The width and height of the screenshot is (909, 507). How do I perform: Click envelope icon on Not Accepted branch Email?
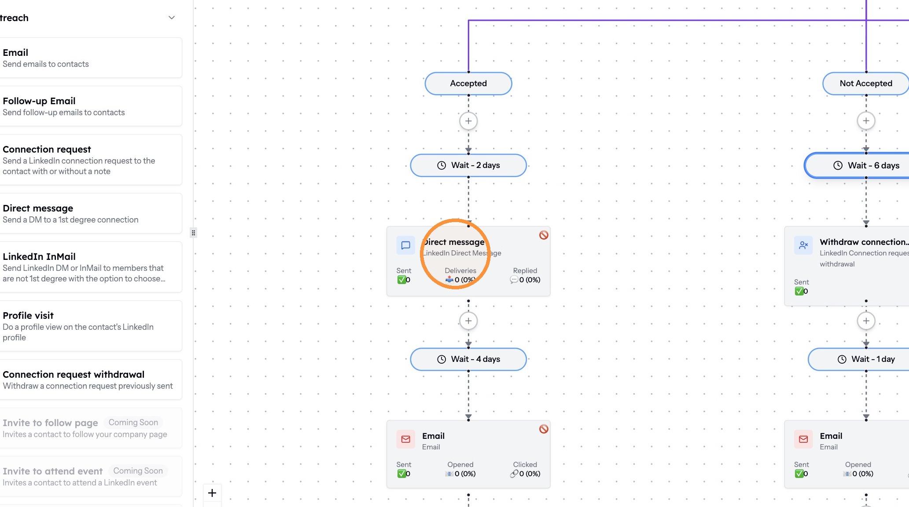(x=803, y=439)
